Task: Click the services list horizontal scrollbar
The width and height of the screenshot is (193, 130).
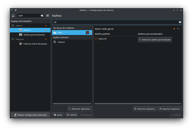Action: pos(72,104)
